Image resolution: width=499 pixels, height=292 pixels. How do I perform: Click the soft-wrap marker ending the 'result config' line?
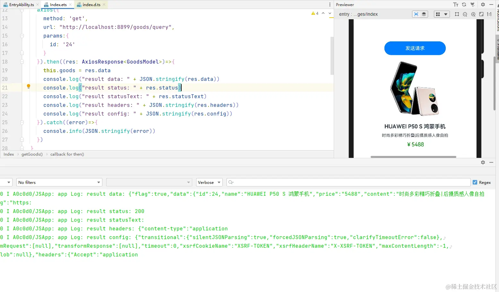pos(444,238)
